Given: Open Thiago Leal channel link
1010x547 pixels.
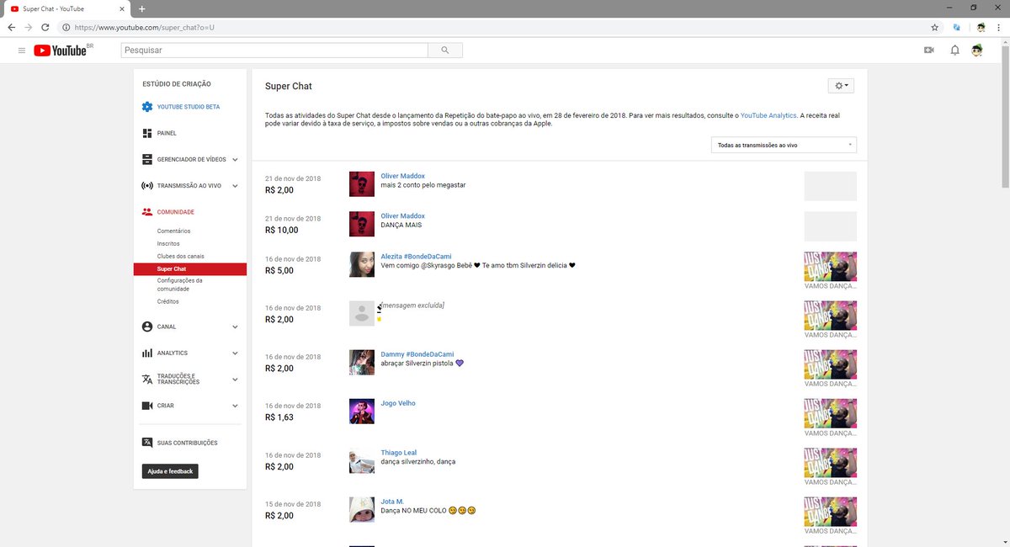Looking at the screenshot, I should (399, 453).
